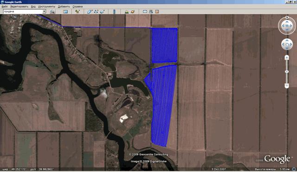297x172 pixels.
Task: Open the search box dropdown arrow
Action: point(44,12)
